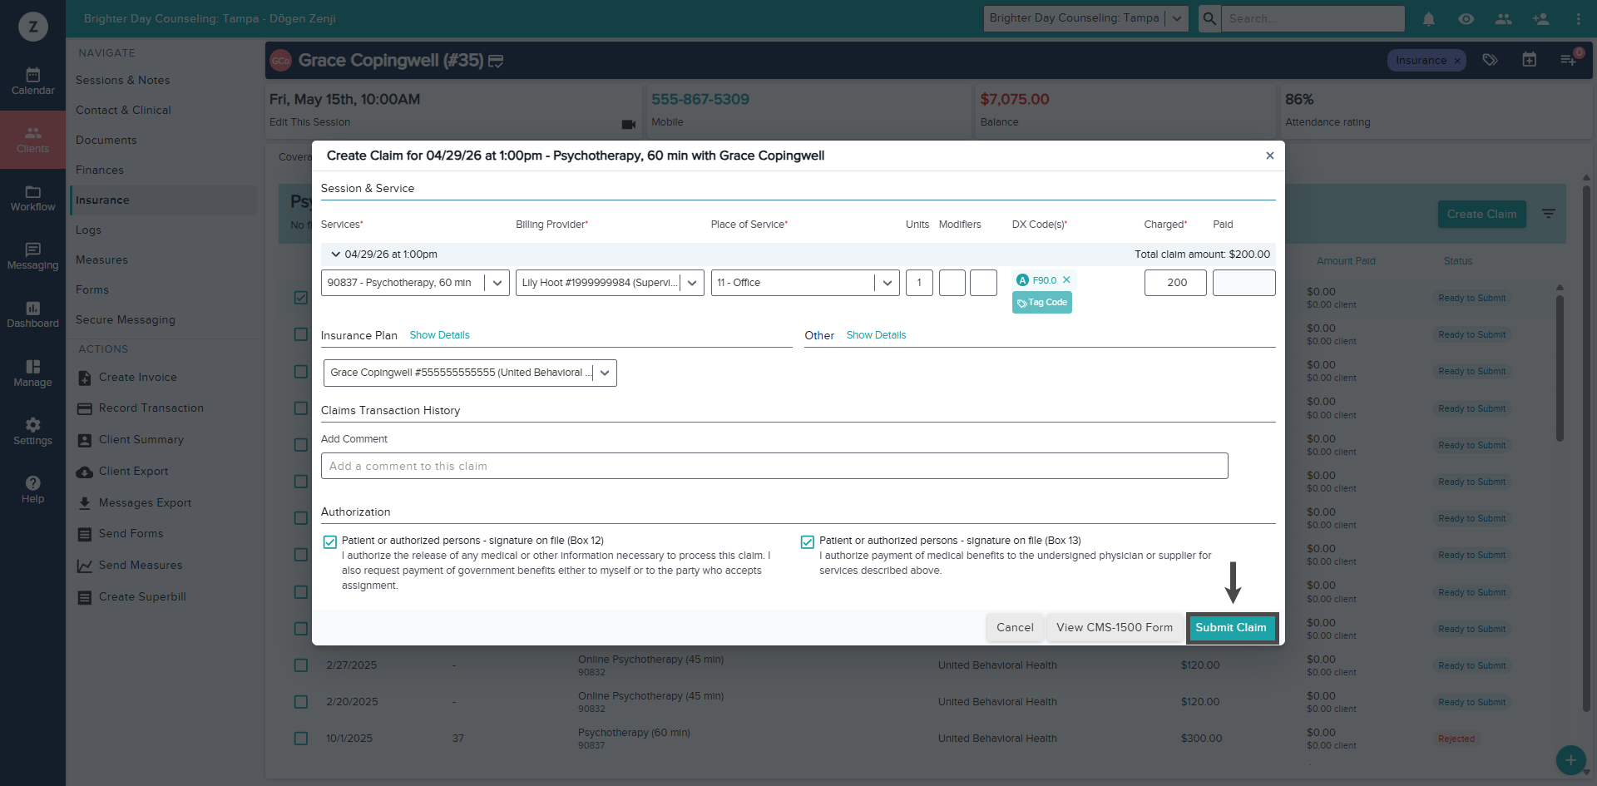Screen dimensions: 1597x786
Task: Go to Clients in the sidebar
Action: click(32, 140)
